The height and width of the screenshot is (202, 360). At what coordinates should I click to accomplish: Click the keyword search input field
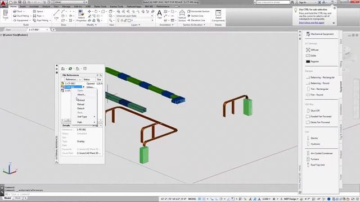tap(273, 2)
